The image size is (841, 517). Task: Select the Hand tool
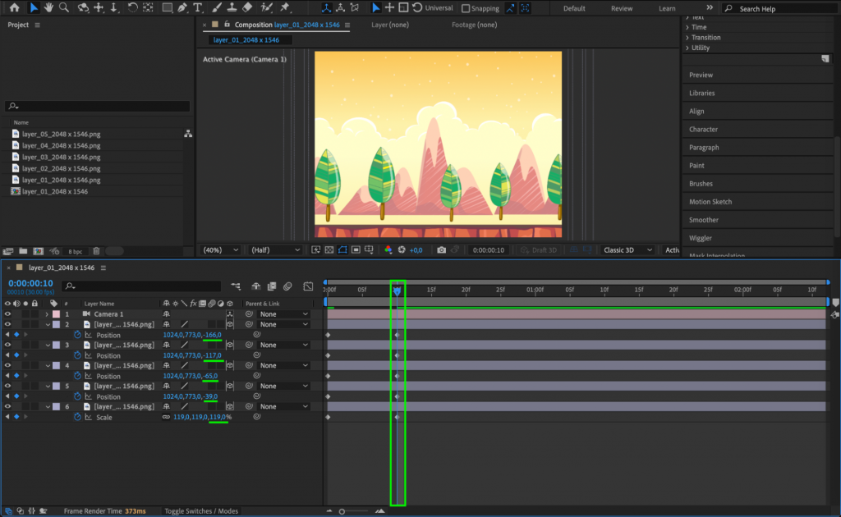49,7
